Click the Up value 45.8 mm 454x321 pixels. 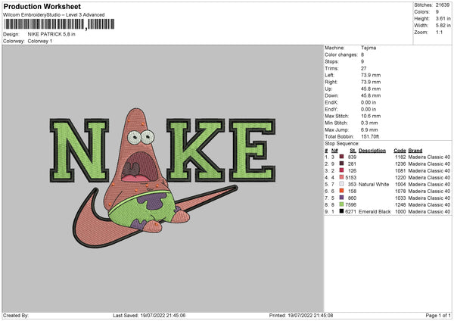[x=371, y=89]
